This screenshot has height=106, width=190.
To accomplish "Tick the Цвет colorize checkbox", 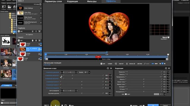I will click(x=126, y=94).
